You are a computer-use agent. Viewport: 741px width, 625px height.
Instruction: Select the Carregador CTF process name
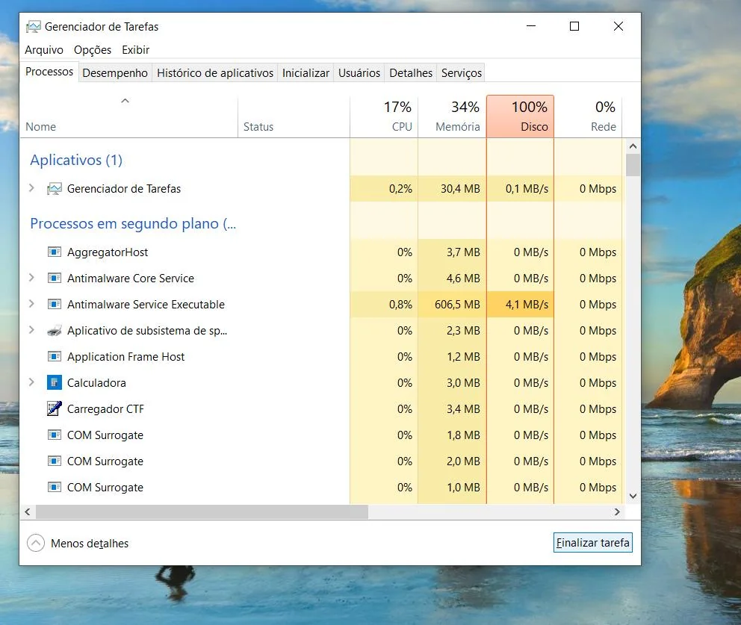coord(105,409)
